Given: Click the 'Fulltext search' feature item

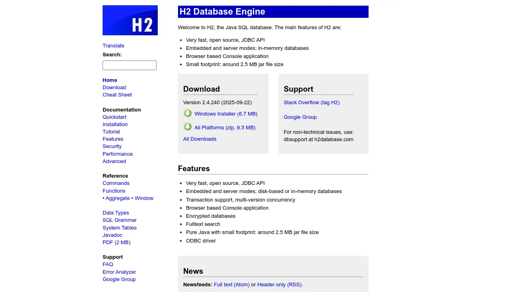Looking at the screenshot, I should point(203,224).
